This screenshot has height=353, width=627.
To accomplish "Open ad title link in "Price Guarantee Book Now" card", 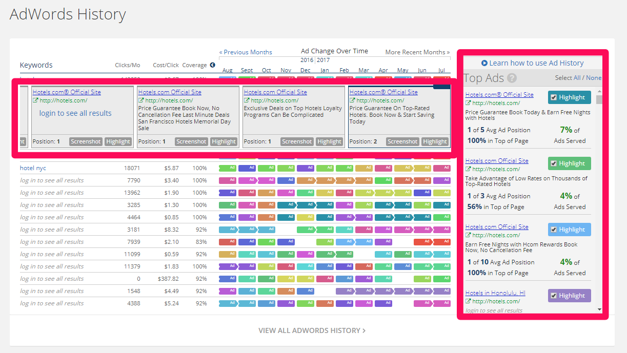I will [170, 92].
